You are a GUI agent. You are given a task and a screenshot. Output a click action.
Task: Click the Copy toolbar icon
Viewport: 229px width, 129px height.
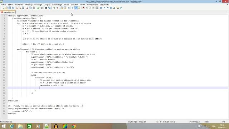30,8
